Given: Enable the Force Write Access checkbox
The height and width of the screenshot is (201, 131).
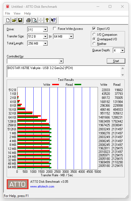Looking at the screenshot, I should (x=55, y=28).
